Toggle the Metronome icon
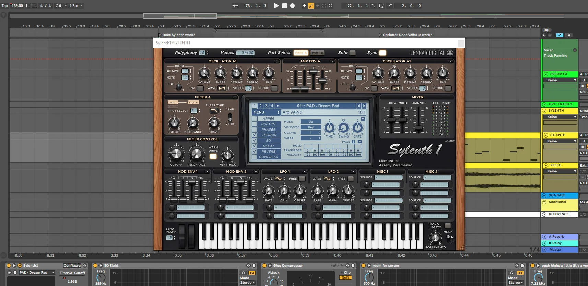588x286 pixels. pos(59,5)
